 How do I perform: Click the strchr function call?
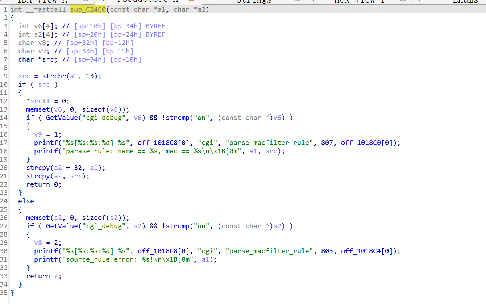point(54,76)
